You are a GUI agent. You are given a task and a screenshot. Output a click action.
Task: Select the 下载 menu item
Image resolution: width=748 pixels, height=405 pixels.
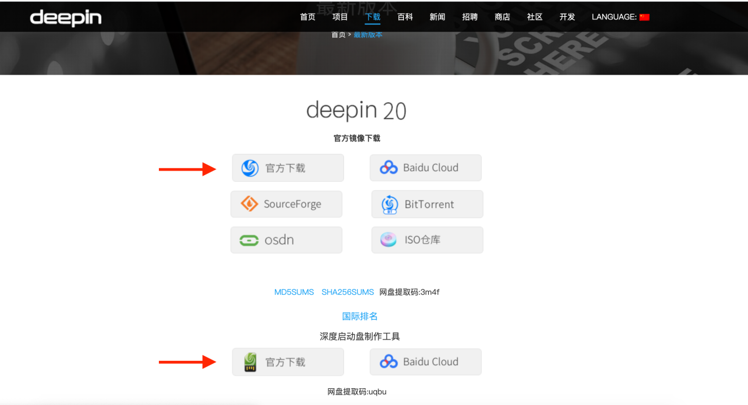pyautogui.click(x=373, y=17)
